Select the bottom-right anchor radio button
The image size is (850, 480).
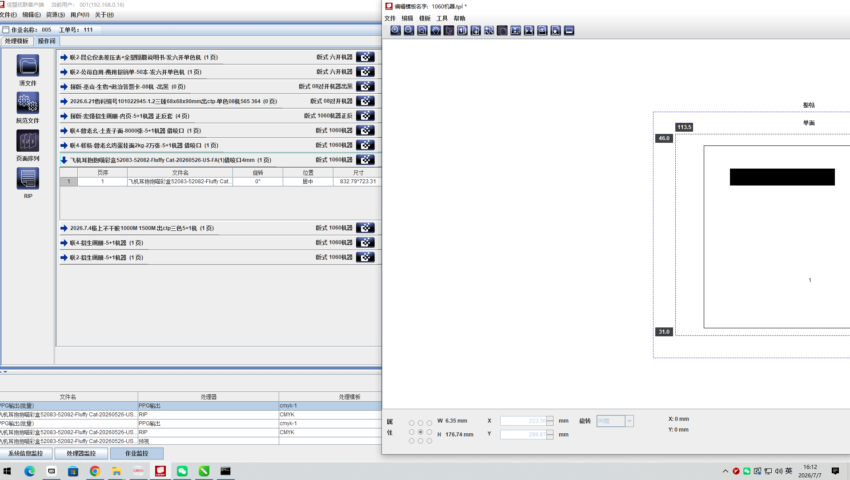pos(429,441)
